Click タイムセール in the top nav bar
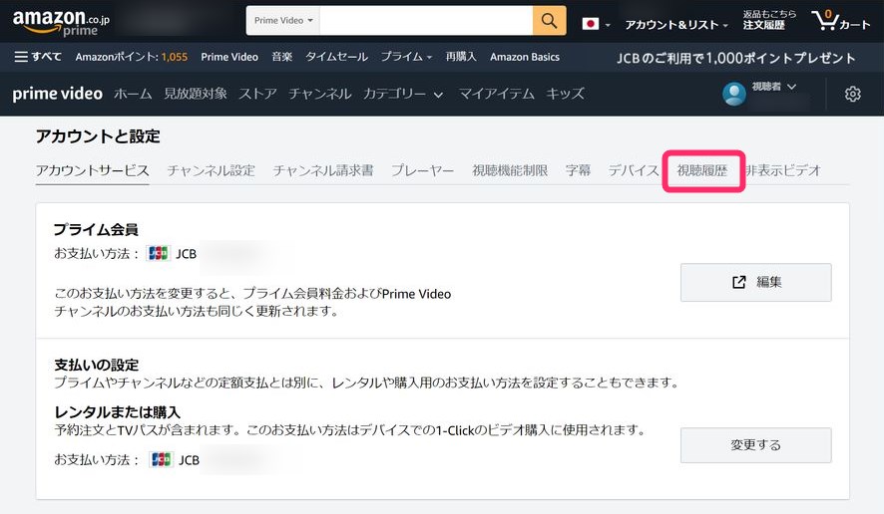 pyautogui.click(x=336, y=57)
